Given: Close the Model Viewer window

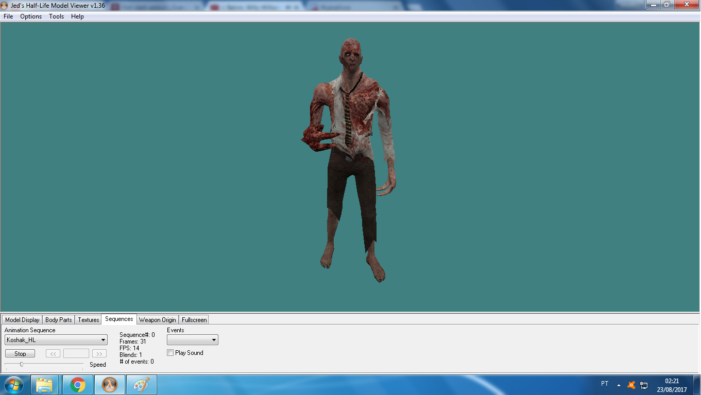Looking at the screenshot, I should pos(686,4).
